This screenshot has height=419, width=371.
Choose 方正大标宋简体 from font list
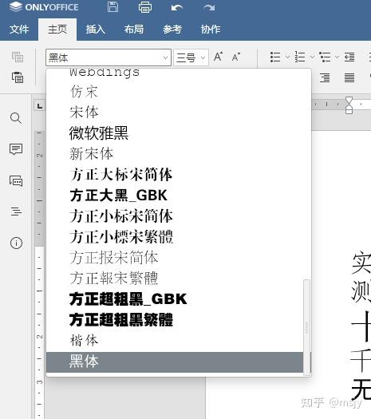point(175,175)
